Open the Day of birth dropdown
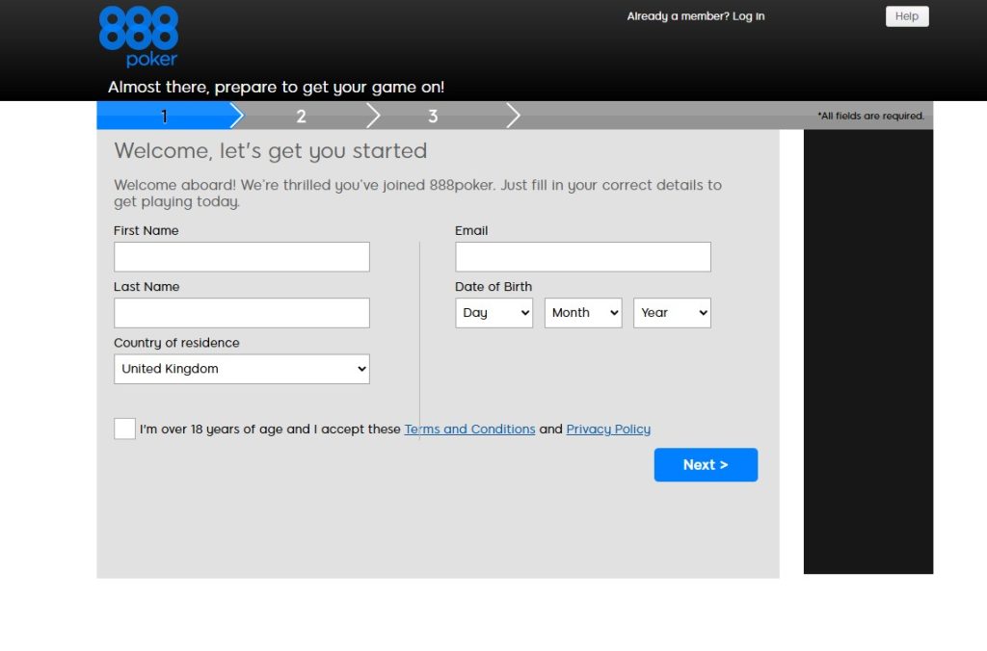987x651 pixels. (x=494, y=313)
